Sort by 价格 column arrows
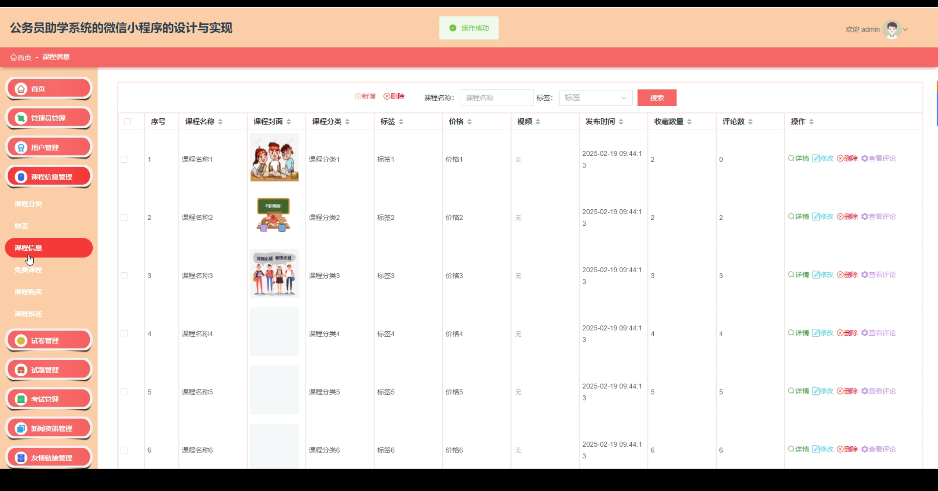Image resolution: width=938 pixels, height=491 pixels. [469, 122]
